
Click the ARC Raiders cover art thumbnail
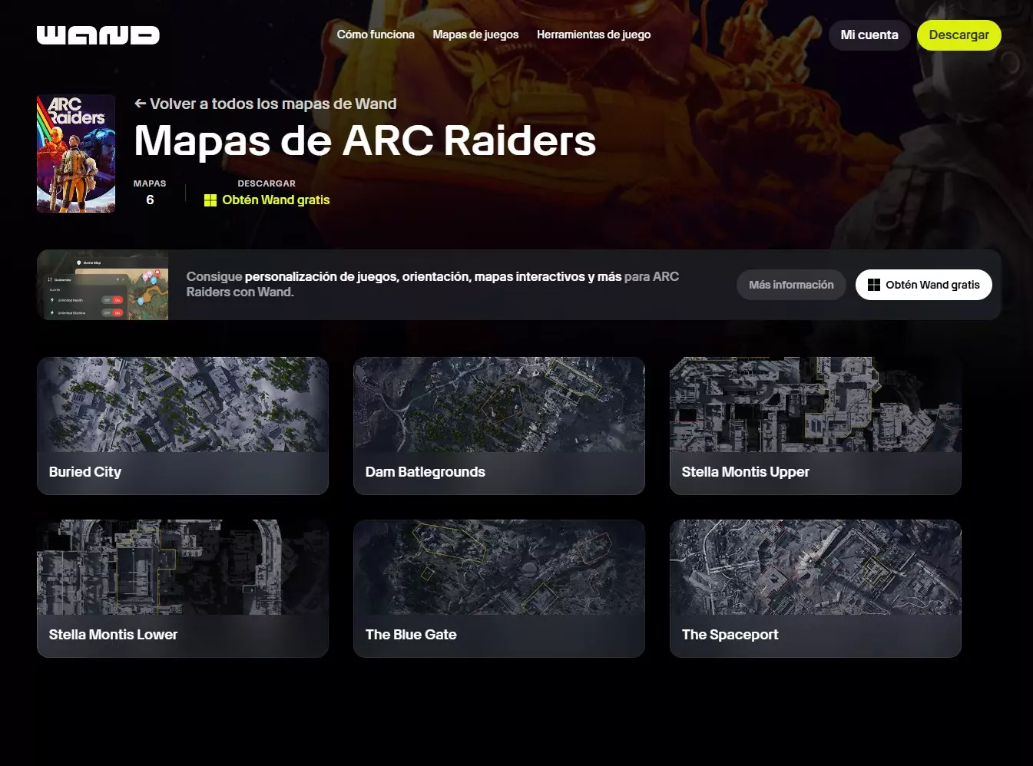(x=76, y=154)
